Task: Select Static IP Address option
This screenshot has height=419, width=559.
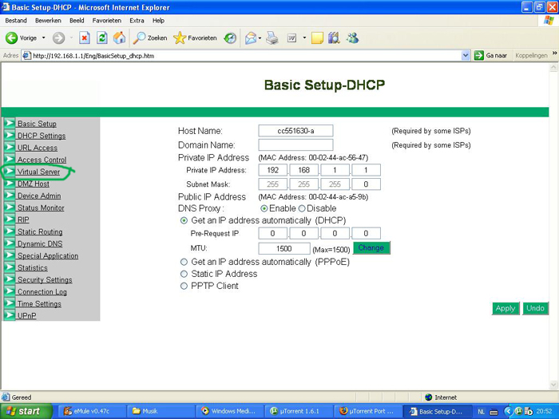Action: (184, 274)
